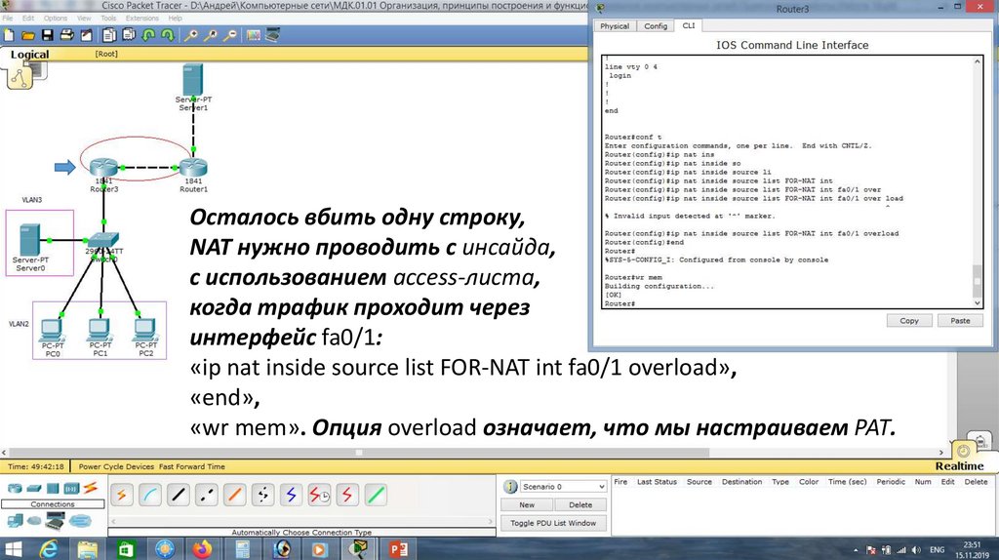Select the Connections lightning category icon
The image size is (999, 560).
click(91, 488)
